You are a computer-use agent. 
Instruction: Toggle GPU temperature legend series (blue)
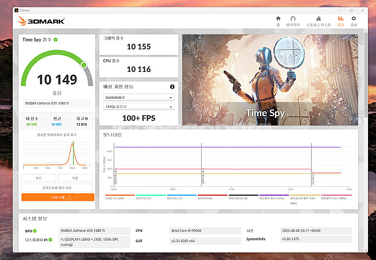tap(182, 197)
